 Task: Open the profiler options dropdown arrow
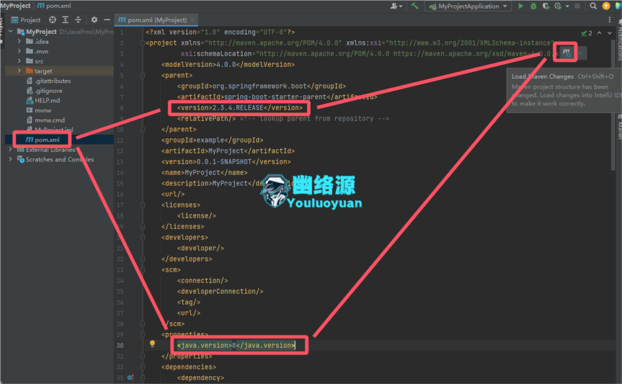567,6
